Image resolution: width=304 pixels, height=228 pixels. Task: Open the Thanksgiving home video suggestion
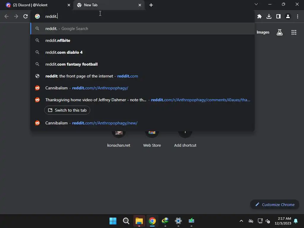142,100
